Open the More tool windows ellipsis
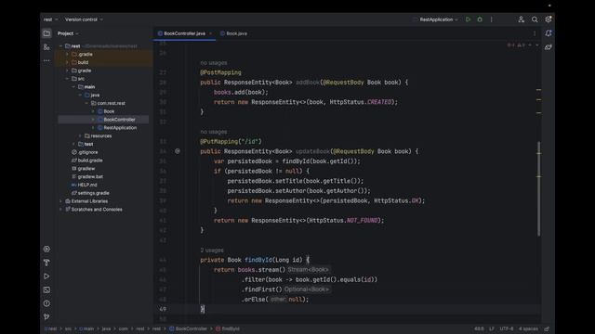Image resolution: width=595 pixels, height=334 pixels. [46, 60]
